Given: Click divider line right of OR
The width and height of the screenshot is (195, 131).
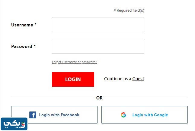Looking at the screenshot, I should pos(146,98).
